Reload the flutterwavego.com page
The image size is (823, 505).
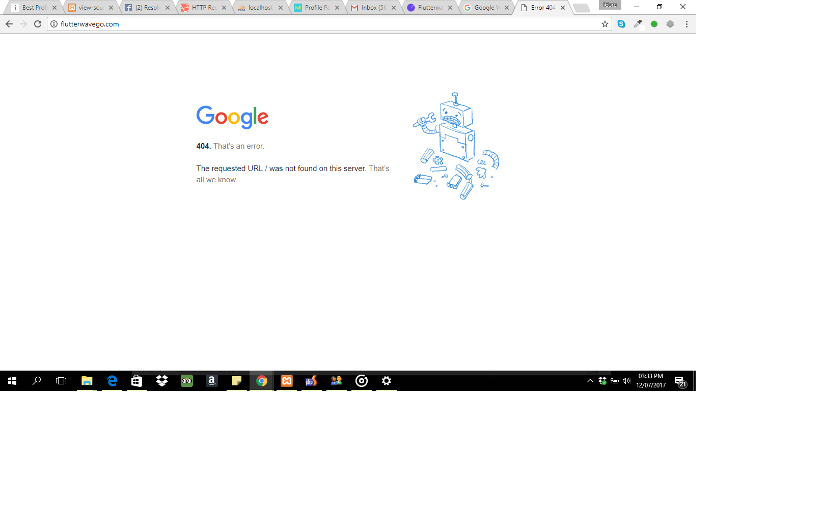(x=38, y=24)
